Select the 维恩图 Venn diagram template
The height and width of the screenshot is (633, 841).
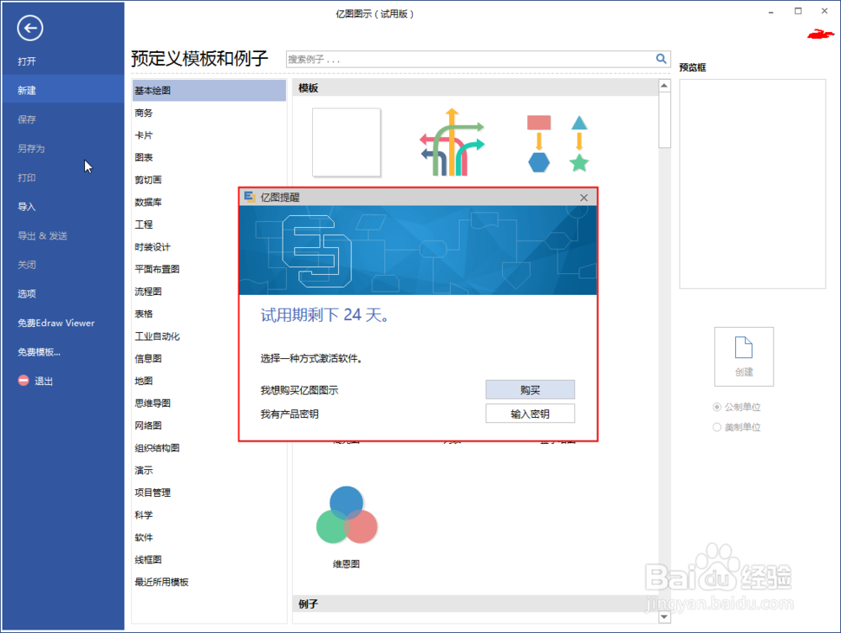(346, 513)
